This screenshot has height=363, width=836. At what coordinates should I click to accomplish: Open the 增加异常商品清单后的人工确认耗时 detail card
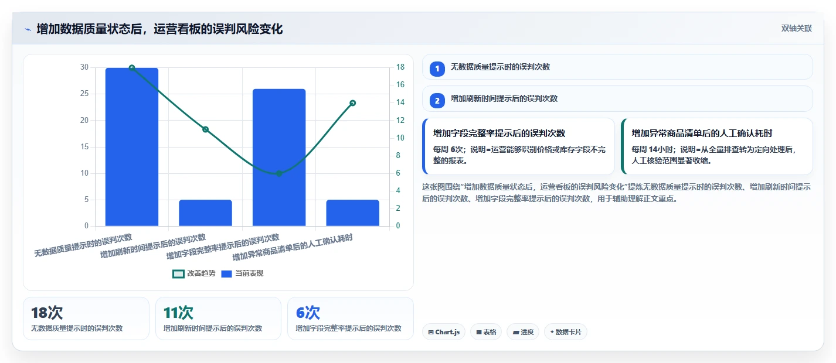tap(717, 146)
